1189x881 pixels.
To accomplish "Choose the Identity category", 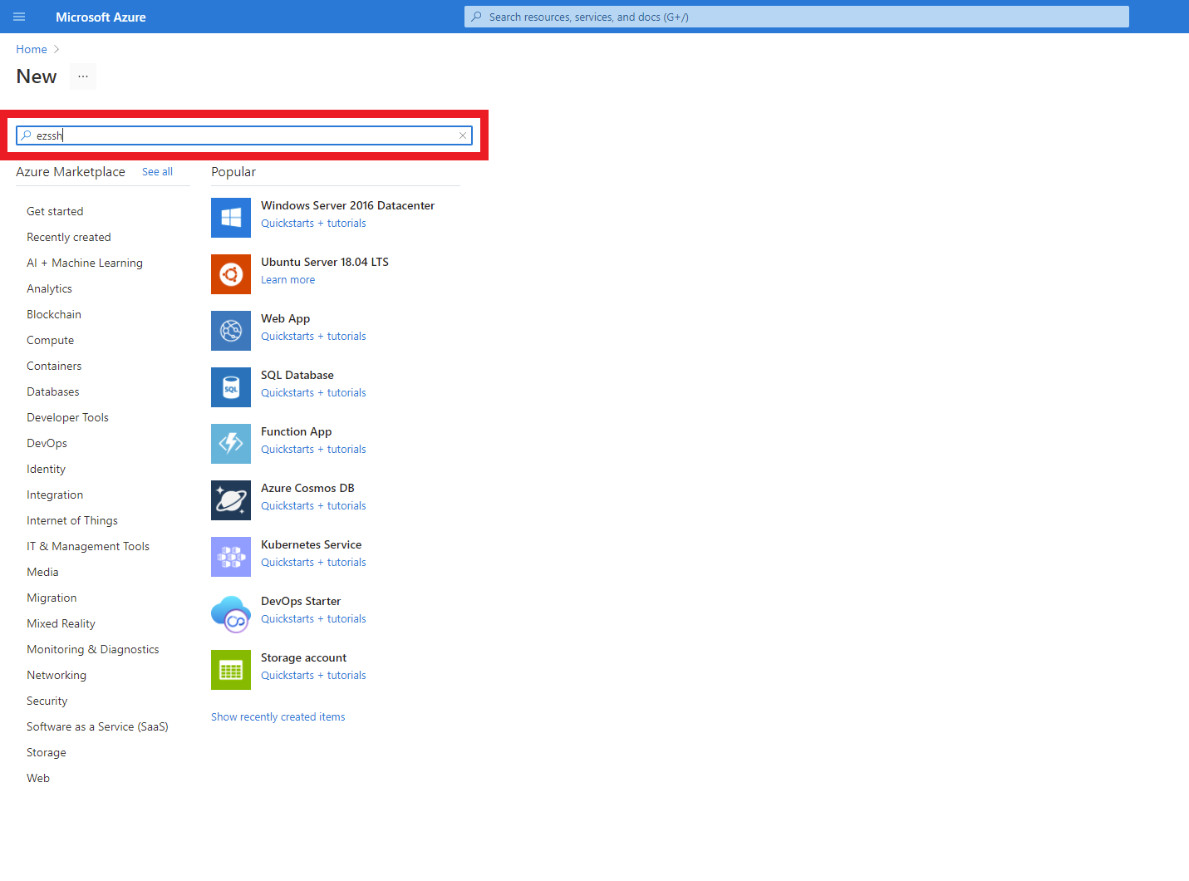I will (46, 469).
